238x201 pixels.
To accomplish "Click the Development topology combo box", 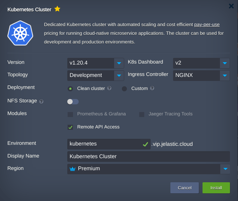I will (x=96, y=75).
